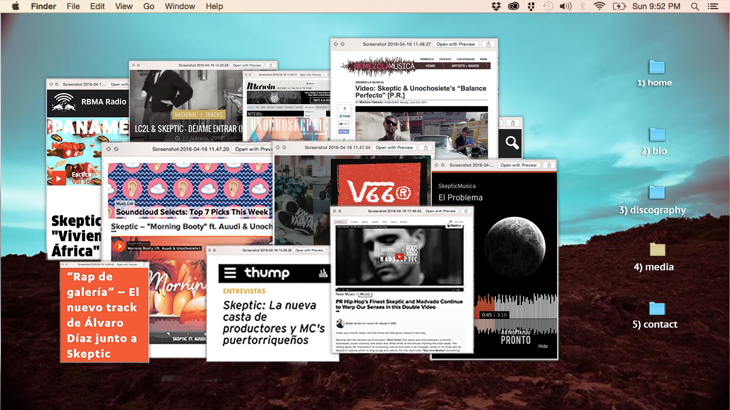Click Open with Preview in 11.47.54 window
The height and width of the screenshot is (410, 730).
(x=394, y=148)
